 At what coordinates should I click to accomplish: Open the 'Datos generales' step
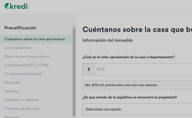coord(18,48)
